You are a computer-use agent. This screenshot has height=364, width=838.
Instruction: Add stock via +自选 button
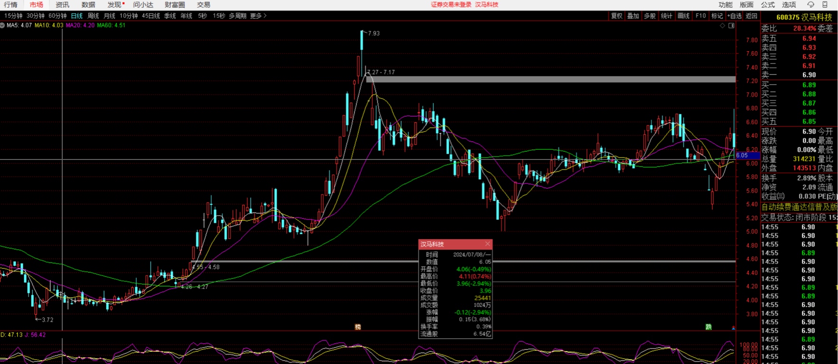pos(734,16)
